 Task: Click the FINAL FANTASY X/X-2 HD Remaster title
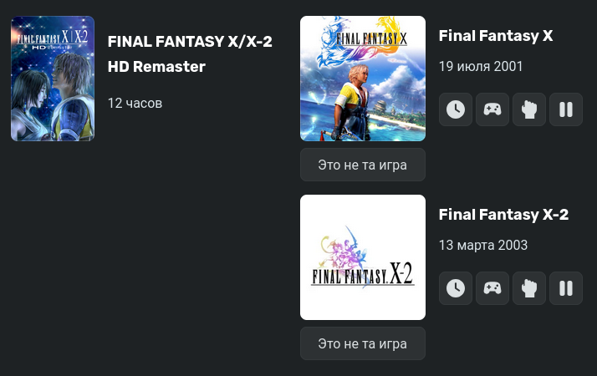pos(190,54)
